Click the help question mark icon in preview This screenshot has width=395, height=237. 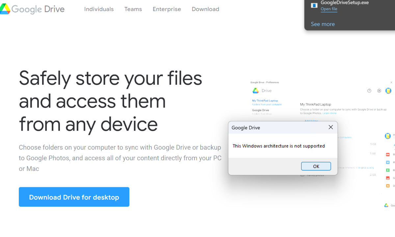[369, 91]
